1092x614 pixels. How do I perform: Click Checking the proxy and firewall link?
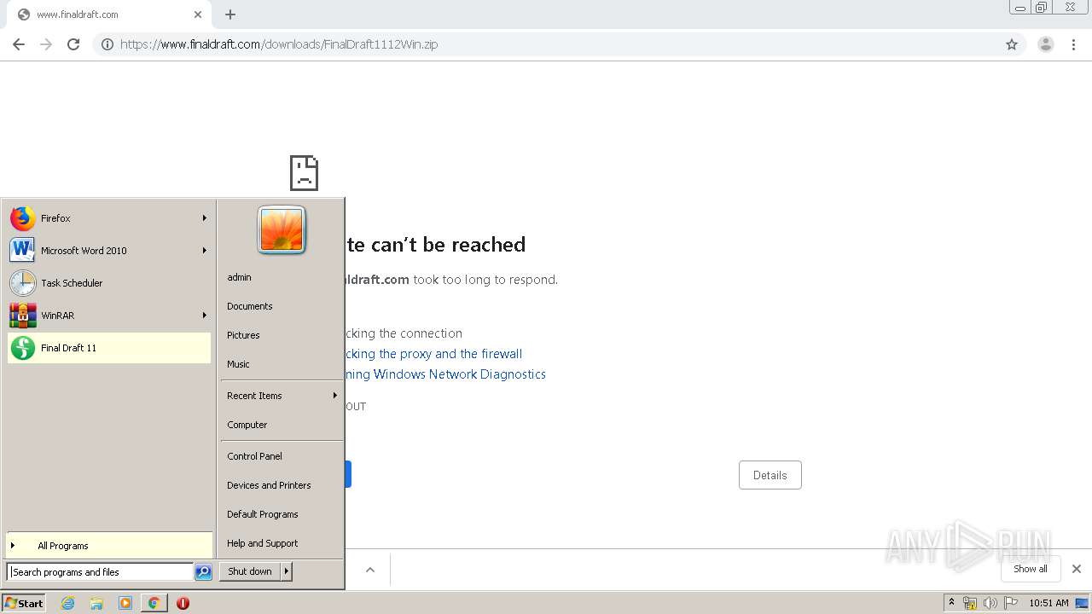click(x=433, y=354)
